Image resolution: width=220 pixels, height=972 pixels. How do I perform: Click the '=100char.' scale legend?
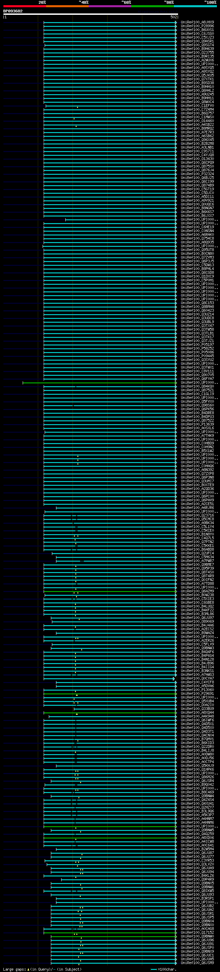point(167,969)
